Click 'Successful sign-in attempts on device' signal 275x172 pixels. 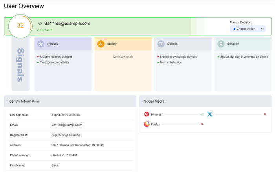coord(244,57)
